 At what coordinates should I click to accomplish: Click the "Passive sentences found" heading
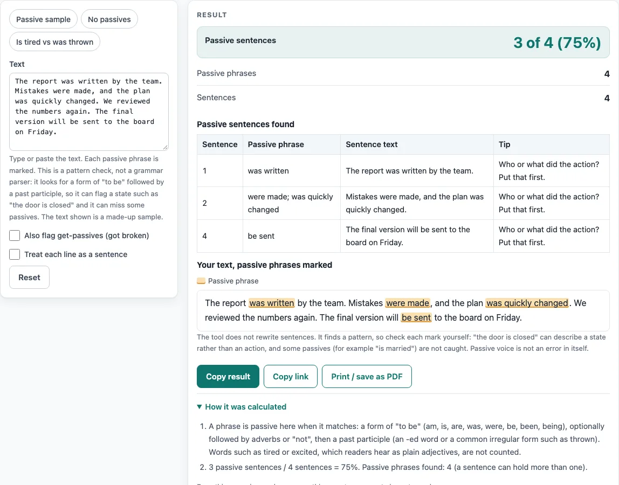[245, 124]
